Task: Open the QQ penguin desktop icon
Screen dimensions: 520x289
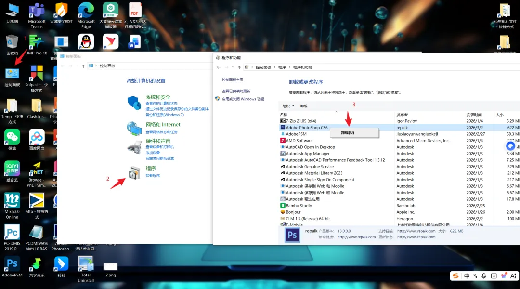Action: pos(86,42)
